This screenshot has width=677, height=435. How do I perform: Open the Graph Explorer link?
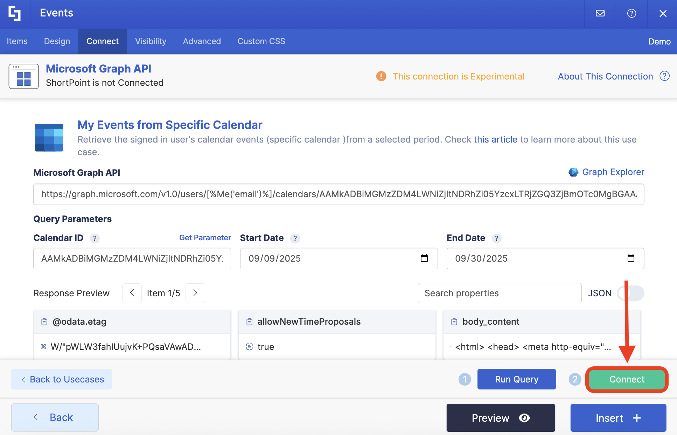pos(613,172)
